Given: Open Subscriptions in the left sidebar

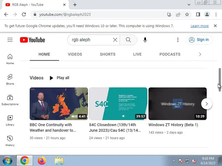Looking at the screenshot, I should [10, 100].
